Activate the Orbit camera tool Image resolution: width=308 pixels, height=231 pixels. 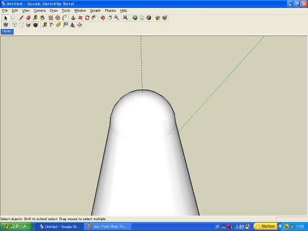click(x=103, y=18)
